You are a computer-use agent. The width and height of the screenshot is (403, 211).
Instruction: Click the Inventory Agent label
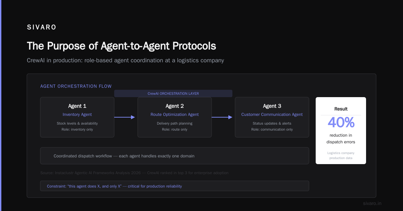(77, 115)
